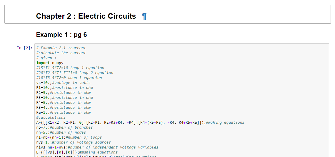This screenshot has height=157, width=335.
Task: Click the 'B=([[vs],[0],[0]])' line
Action: click(77, 152)
